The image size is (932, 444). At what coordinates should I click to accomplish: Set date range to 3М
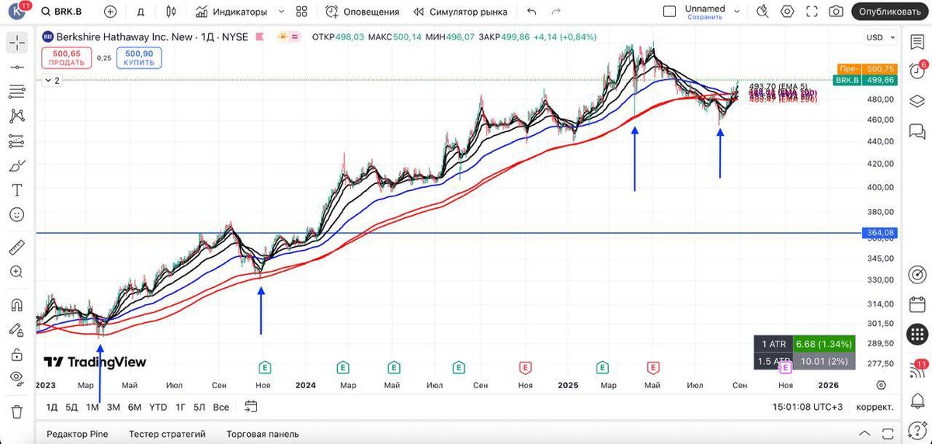tap(113, 407)
